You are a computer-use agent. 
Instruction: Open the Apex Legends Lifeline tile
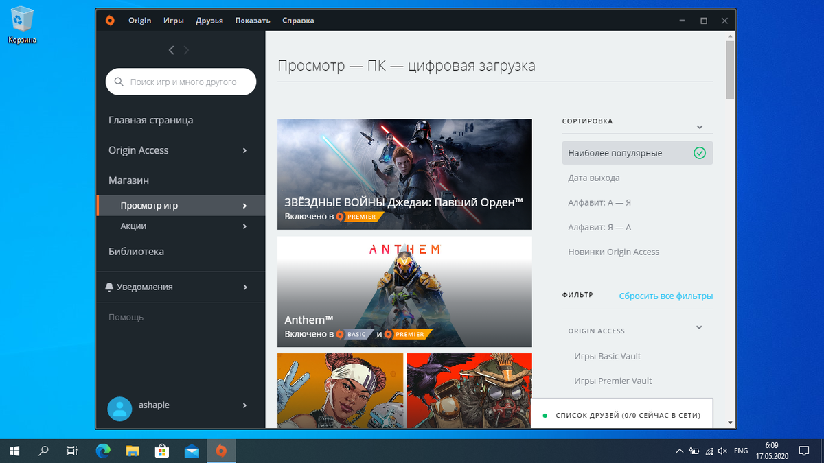coord(340,391)
